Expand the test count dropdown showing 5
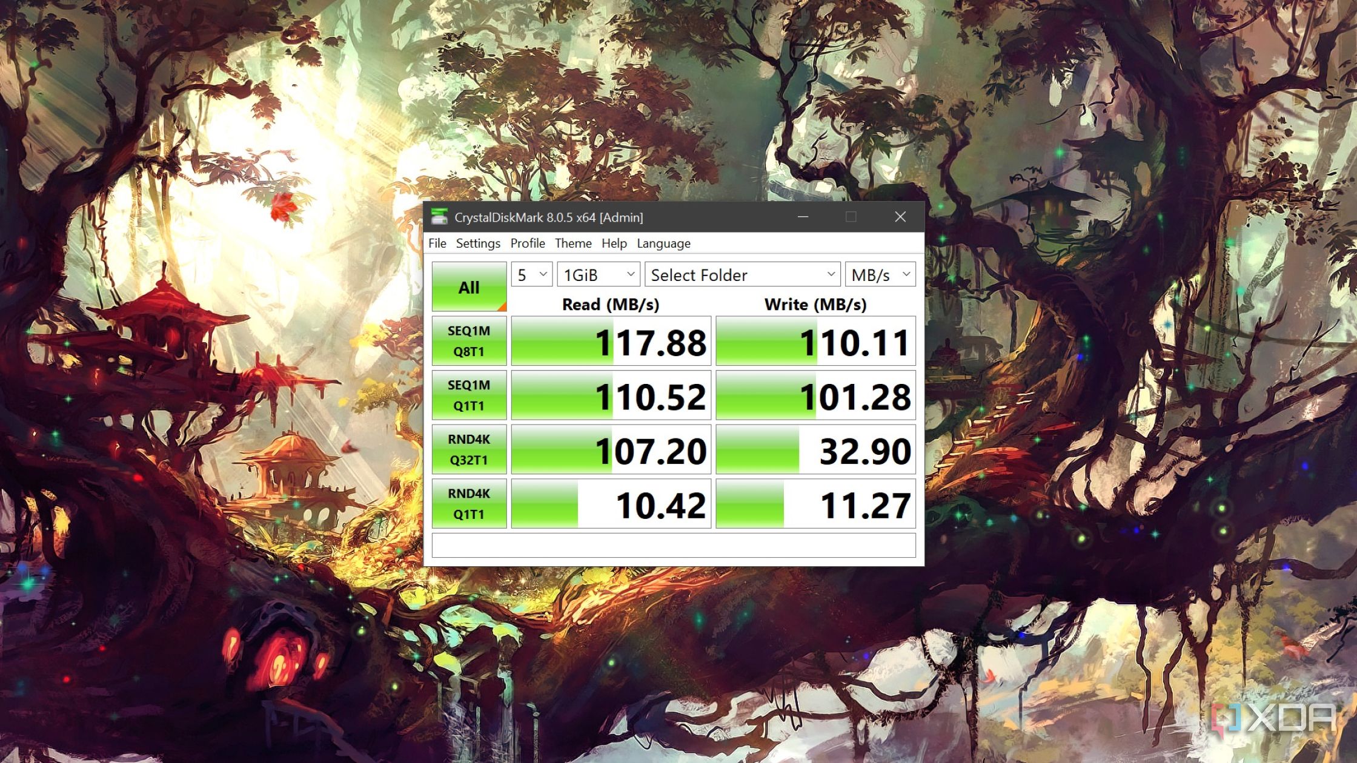This screenshot has width=1357, height=763. 532,274
